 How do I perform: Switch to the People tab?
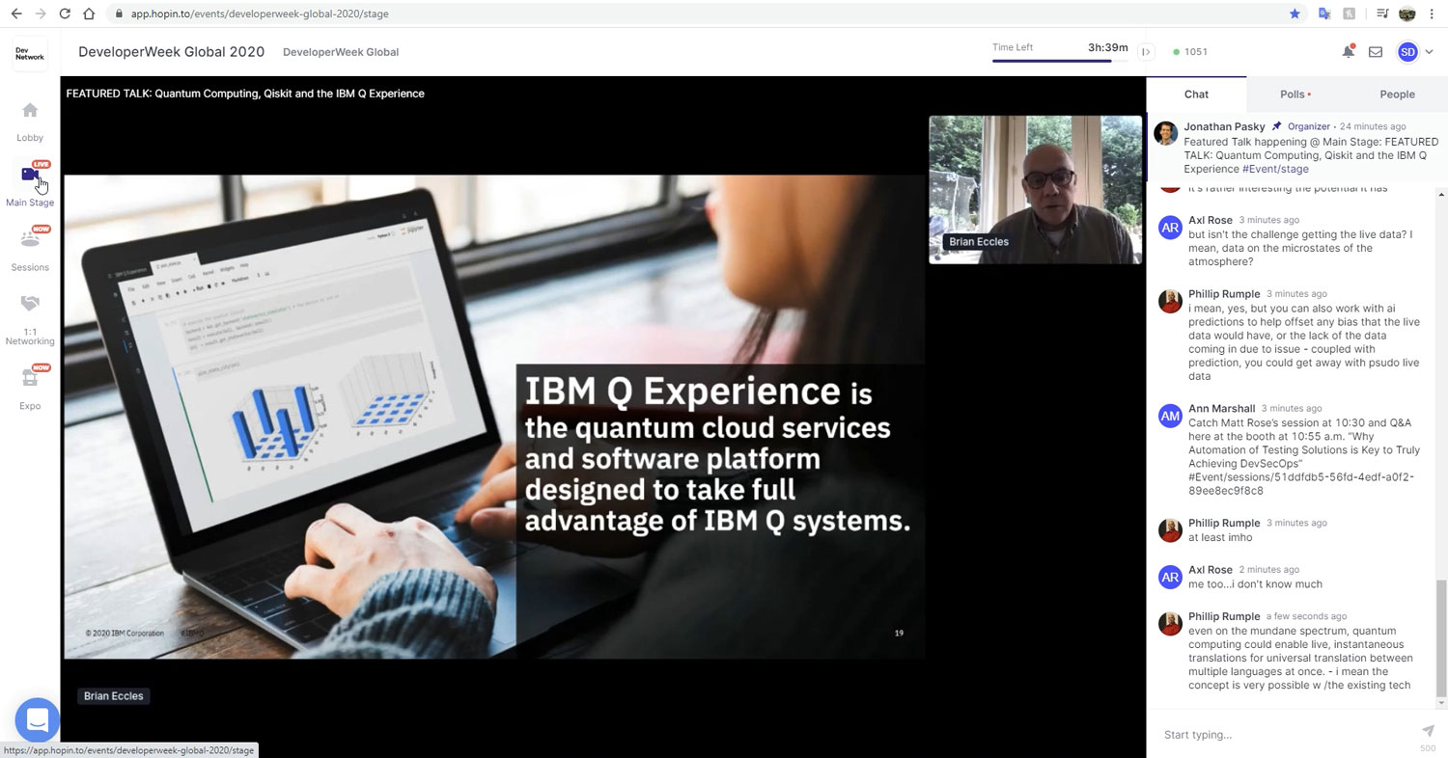click(x=1396, y=94)
